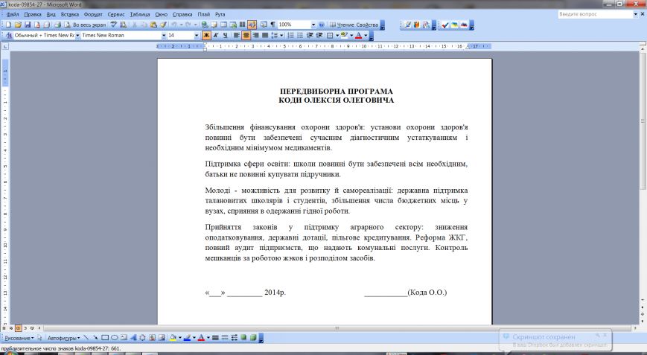Select the Oval drawing tool

point(115,338)
